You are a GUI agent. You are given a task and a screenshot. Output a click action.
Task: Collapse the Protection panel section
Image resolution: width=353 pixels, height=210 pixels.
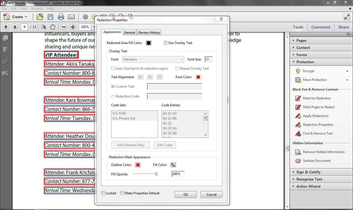[x=321, y=62]
